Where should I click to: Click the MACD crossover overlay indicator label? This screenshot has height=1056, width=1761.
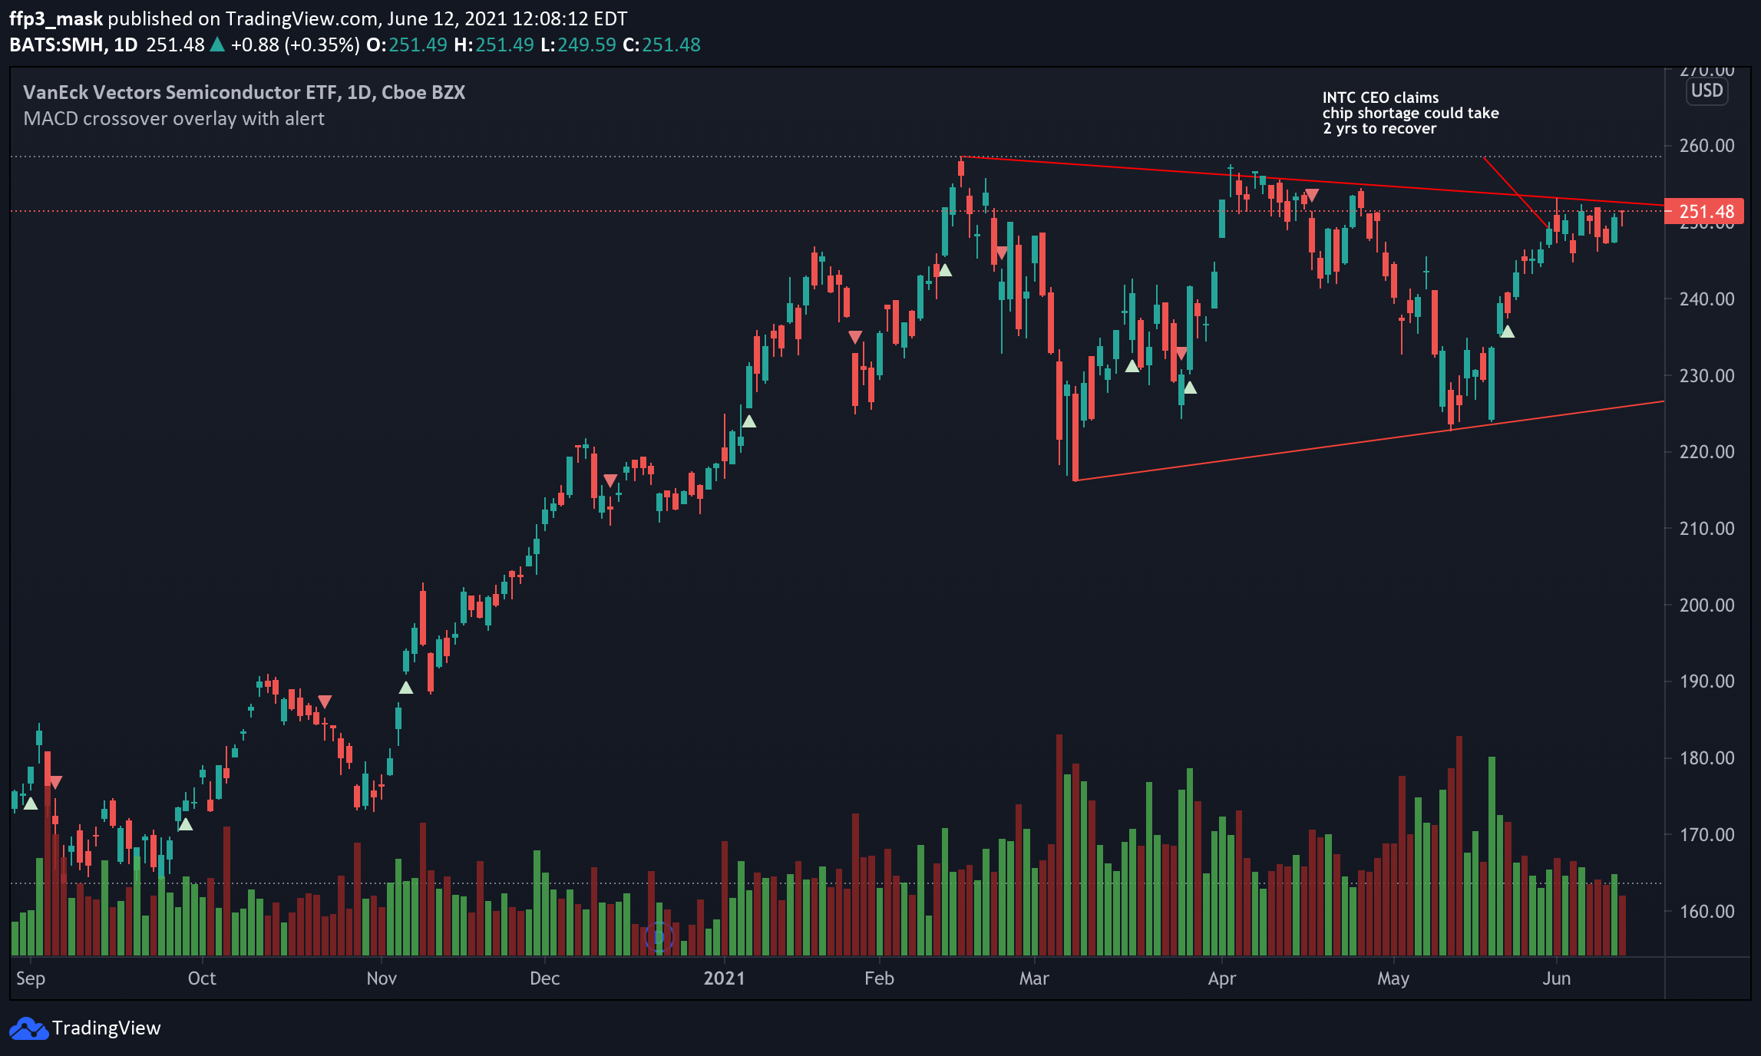(173, 119)
